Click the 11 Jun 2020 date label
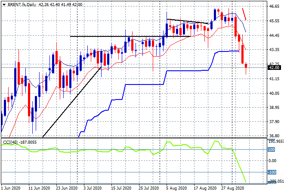The height and width of the screenshot is (193, 284). point(39,188)
